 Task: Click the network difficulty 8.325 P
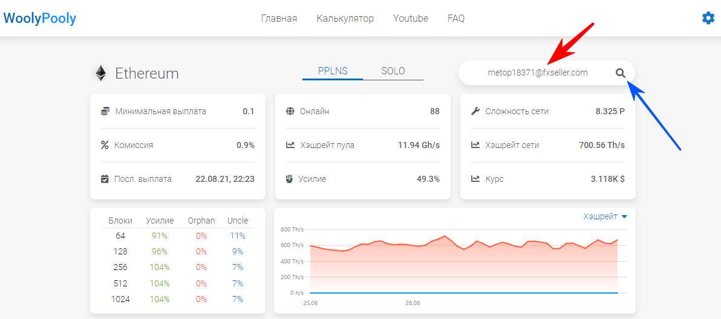610,111
